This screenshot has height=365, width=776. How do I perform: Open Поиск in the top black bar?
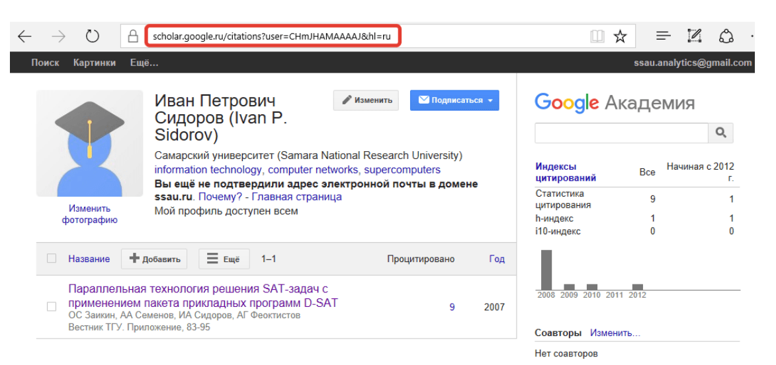pos(45,63)
